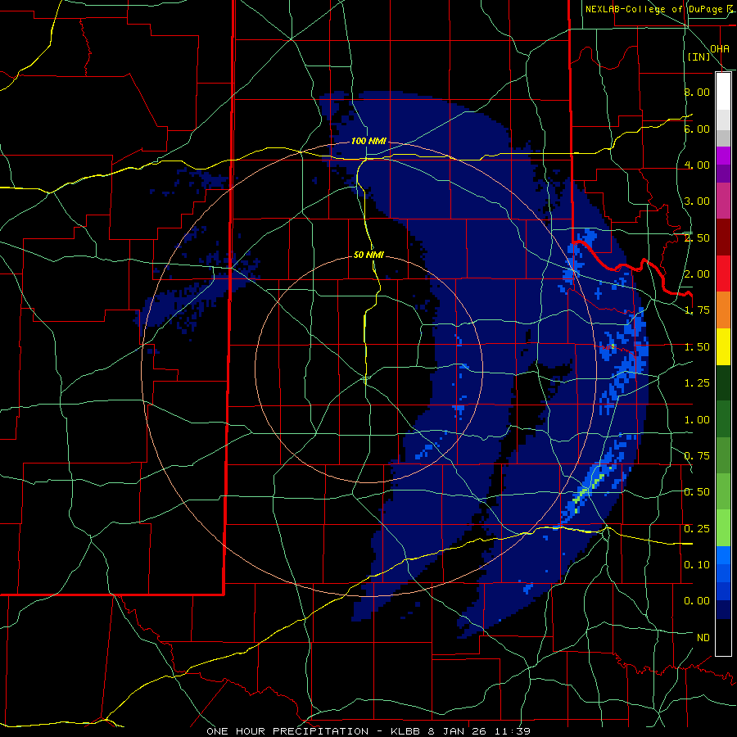Click the 100 NMI range ring label
737x737 pixels.
[368, 141]
